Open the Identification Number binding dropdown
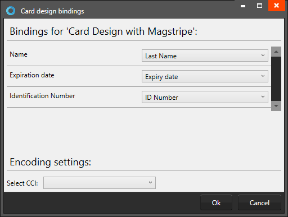288x217 pixels. point(205,97)
